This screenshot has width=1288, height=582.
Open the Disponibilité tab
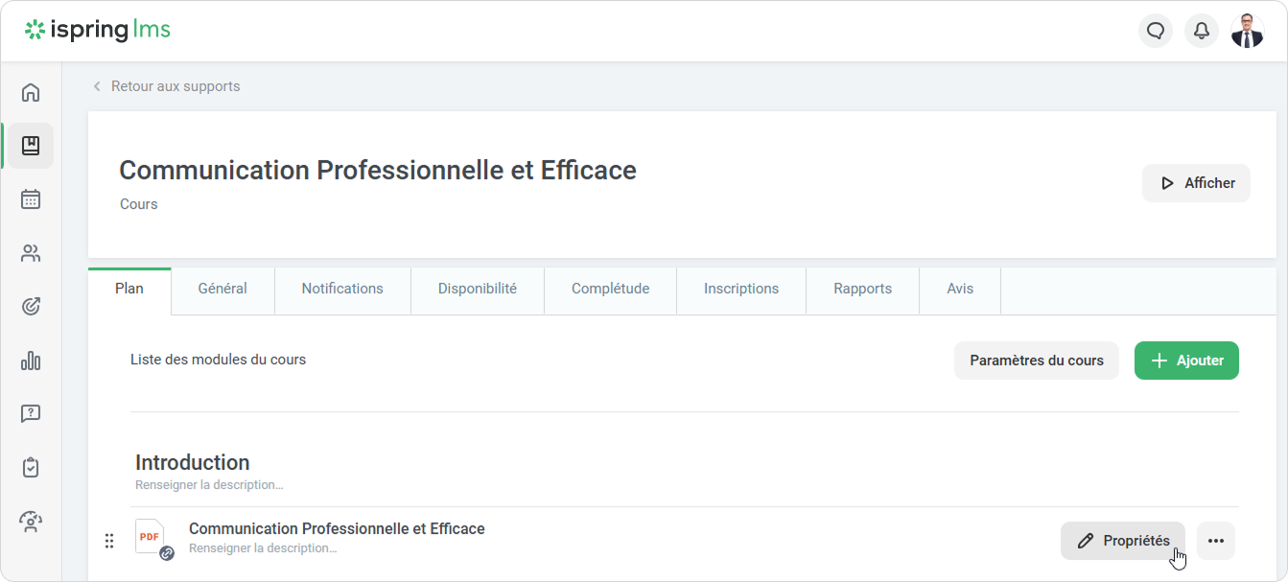(477, 289)
